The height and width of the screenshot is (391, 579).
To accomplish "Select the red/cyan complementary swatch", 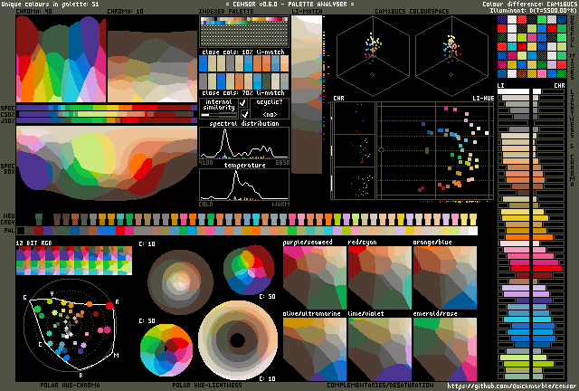I will [x=379, y=278].
